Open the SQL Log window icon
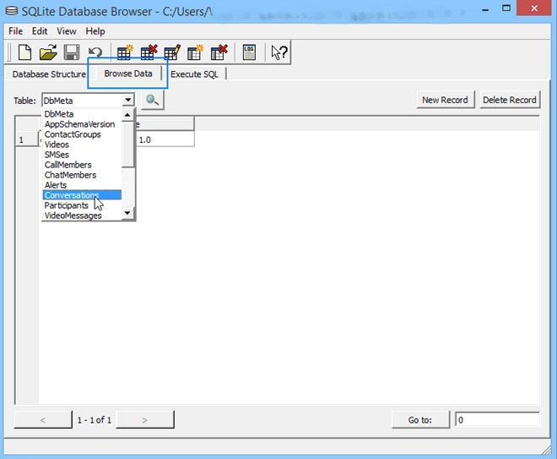The width and height of the screenshot is (557, 459). tap(249, 52)
